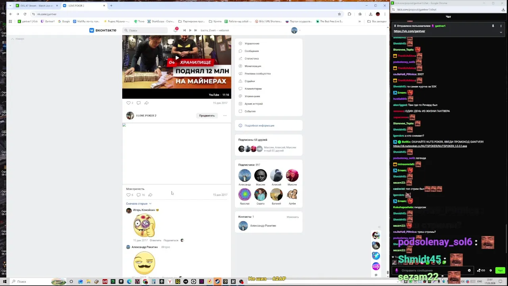Open subscriber Серега avatar
The image size is (508, 286).
tap(260, 195)
